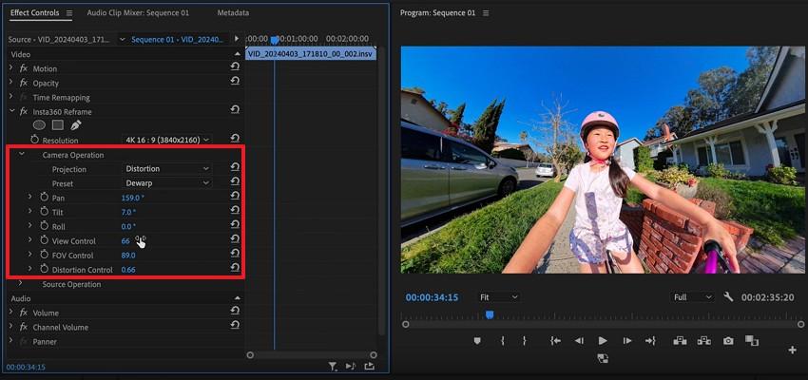Open the Resolution 4K 16:9 dropdown

167,140
